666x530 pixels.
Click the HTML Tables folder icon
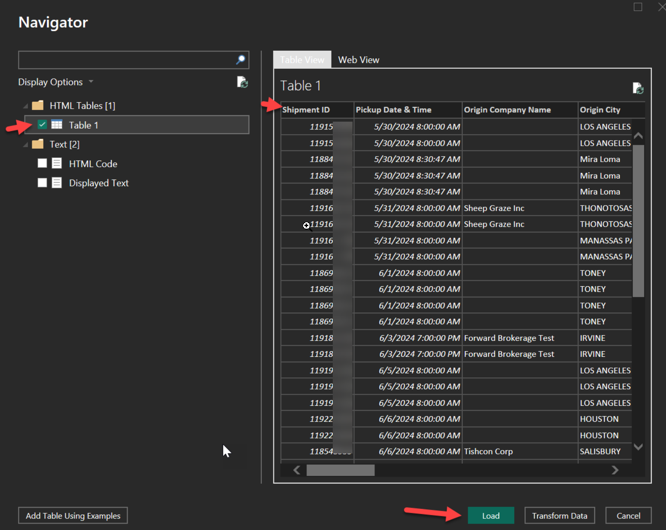38,105
